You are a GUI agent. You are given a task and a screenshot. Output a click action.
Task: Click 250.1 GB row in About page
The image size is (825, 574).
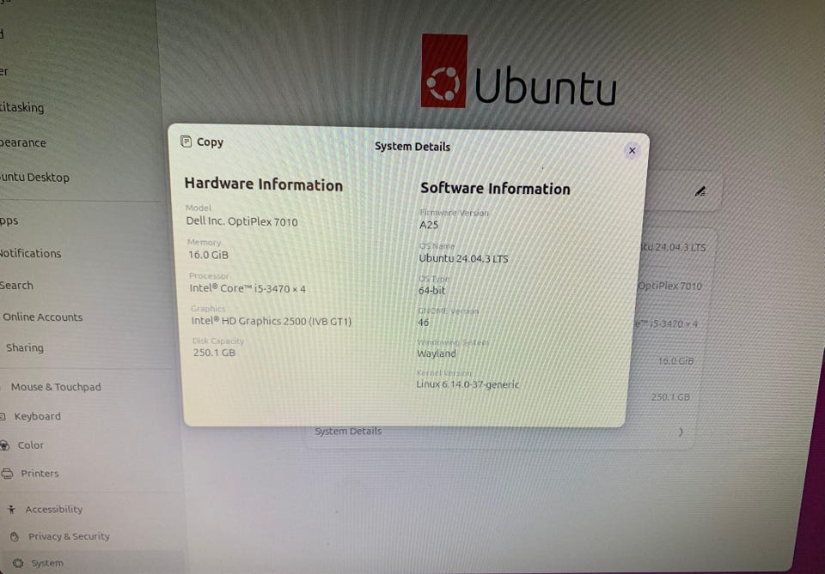670,397
